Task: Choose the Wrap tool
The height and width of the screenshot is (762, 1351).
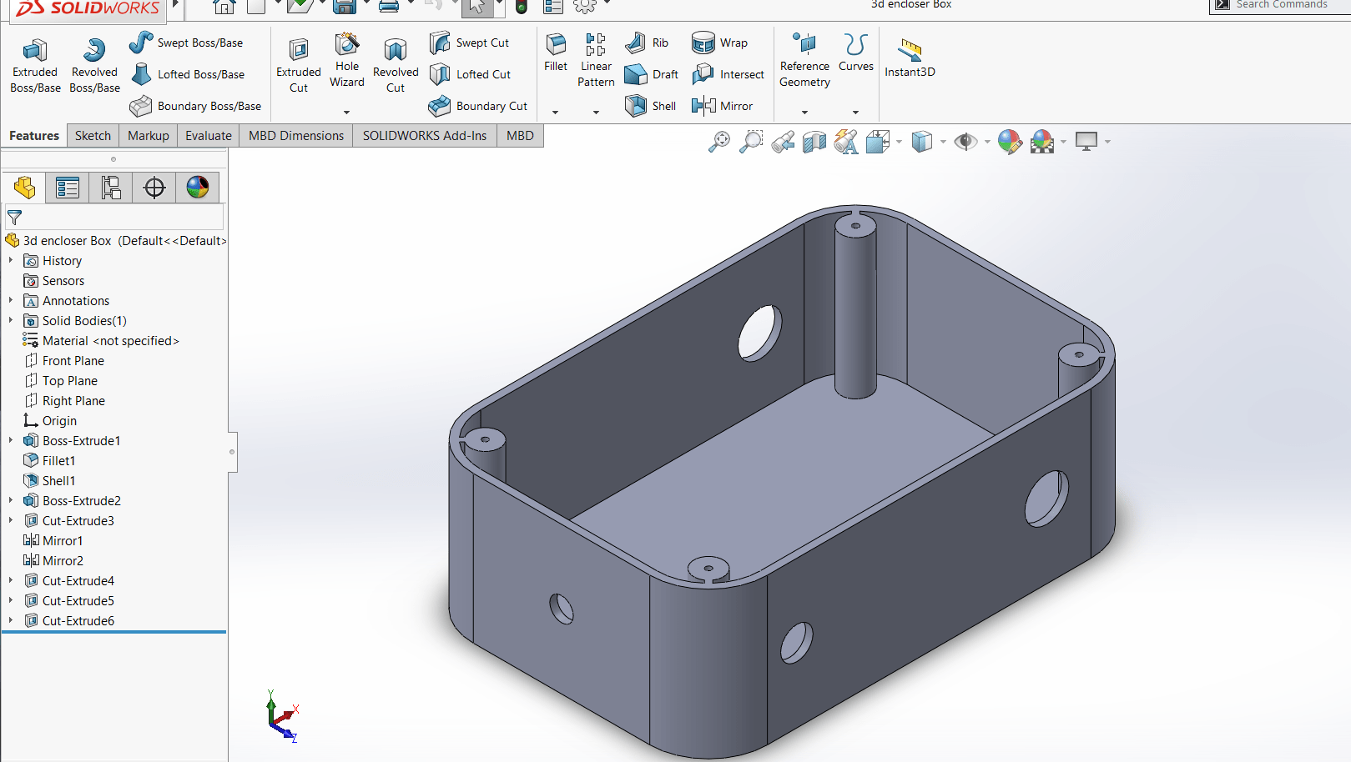Action: 720,43
